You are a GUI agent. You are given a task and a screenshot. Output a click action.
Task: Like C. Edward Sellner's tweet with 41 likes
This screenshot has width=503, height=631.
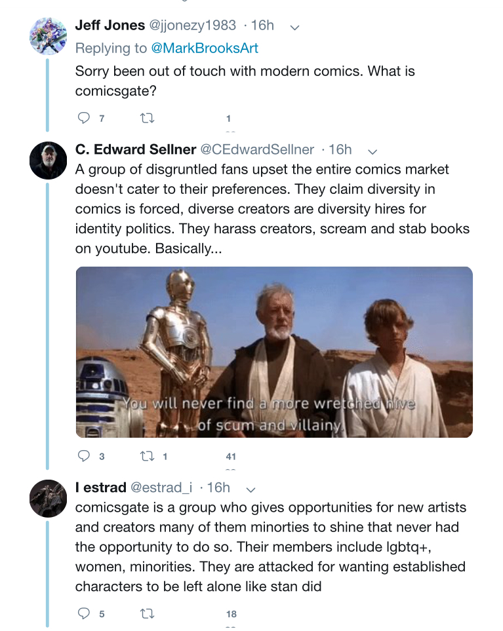[x=231, y=456]
